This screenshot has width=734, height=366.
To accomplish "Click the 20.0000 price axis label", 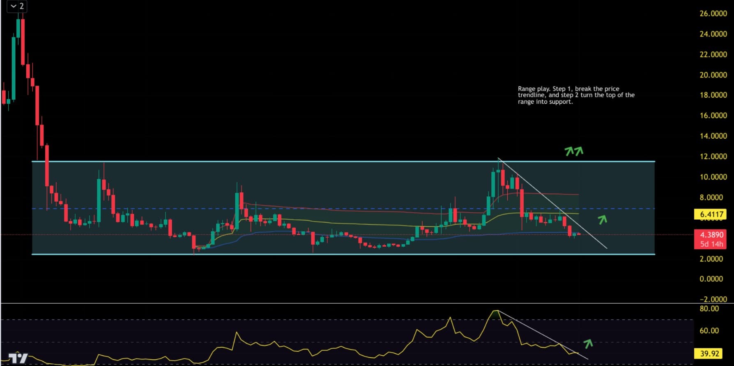I will point(713,75).
